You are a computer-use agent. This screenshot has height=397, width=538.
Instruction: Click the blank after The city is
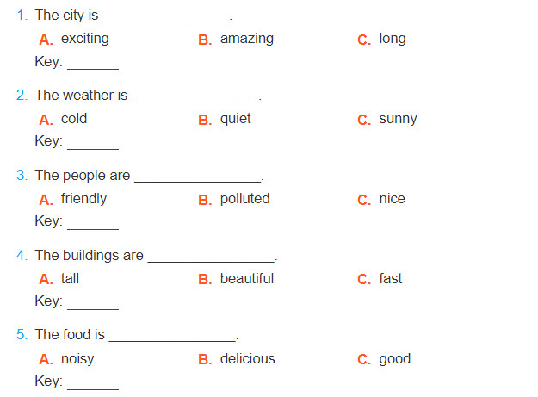coord(166,17)
